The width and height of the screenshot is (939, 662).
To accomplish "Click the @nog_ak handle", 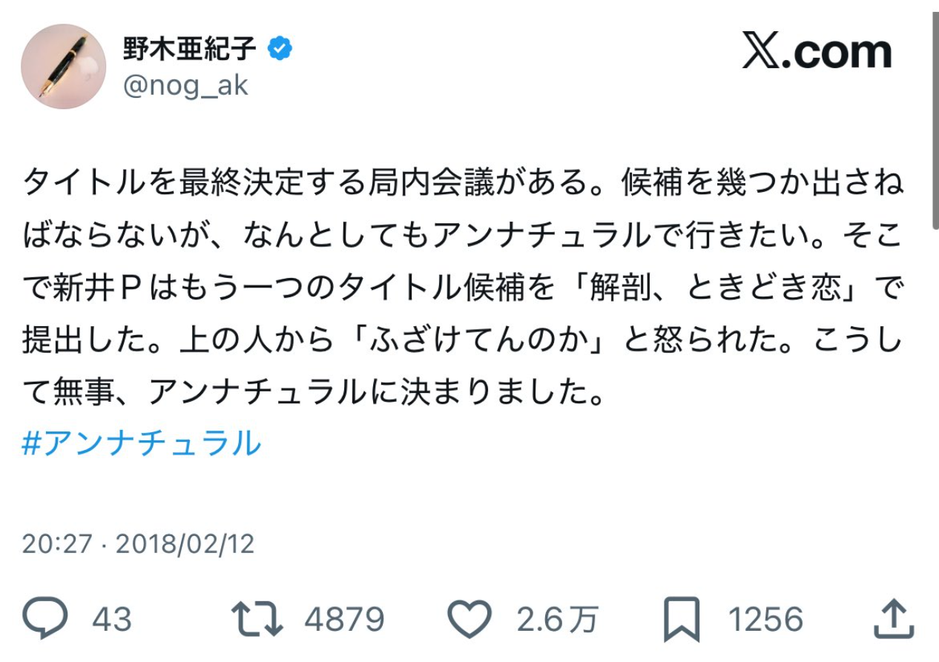I will (185, 86).
